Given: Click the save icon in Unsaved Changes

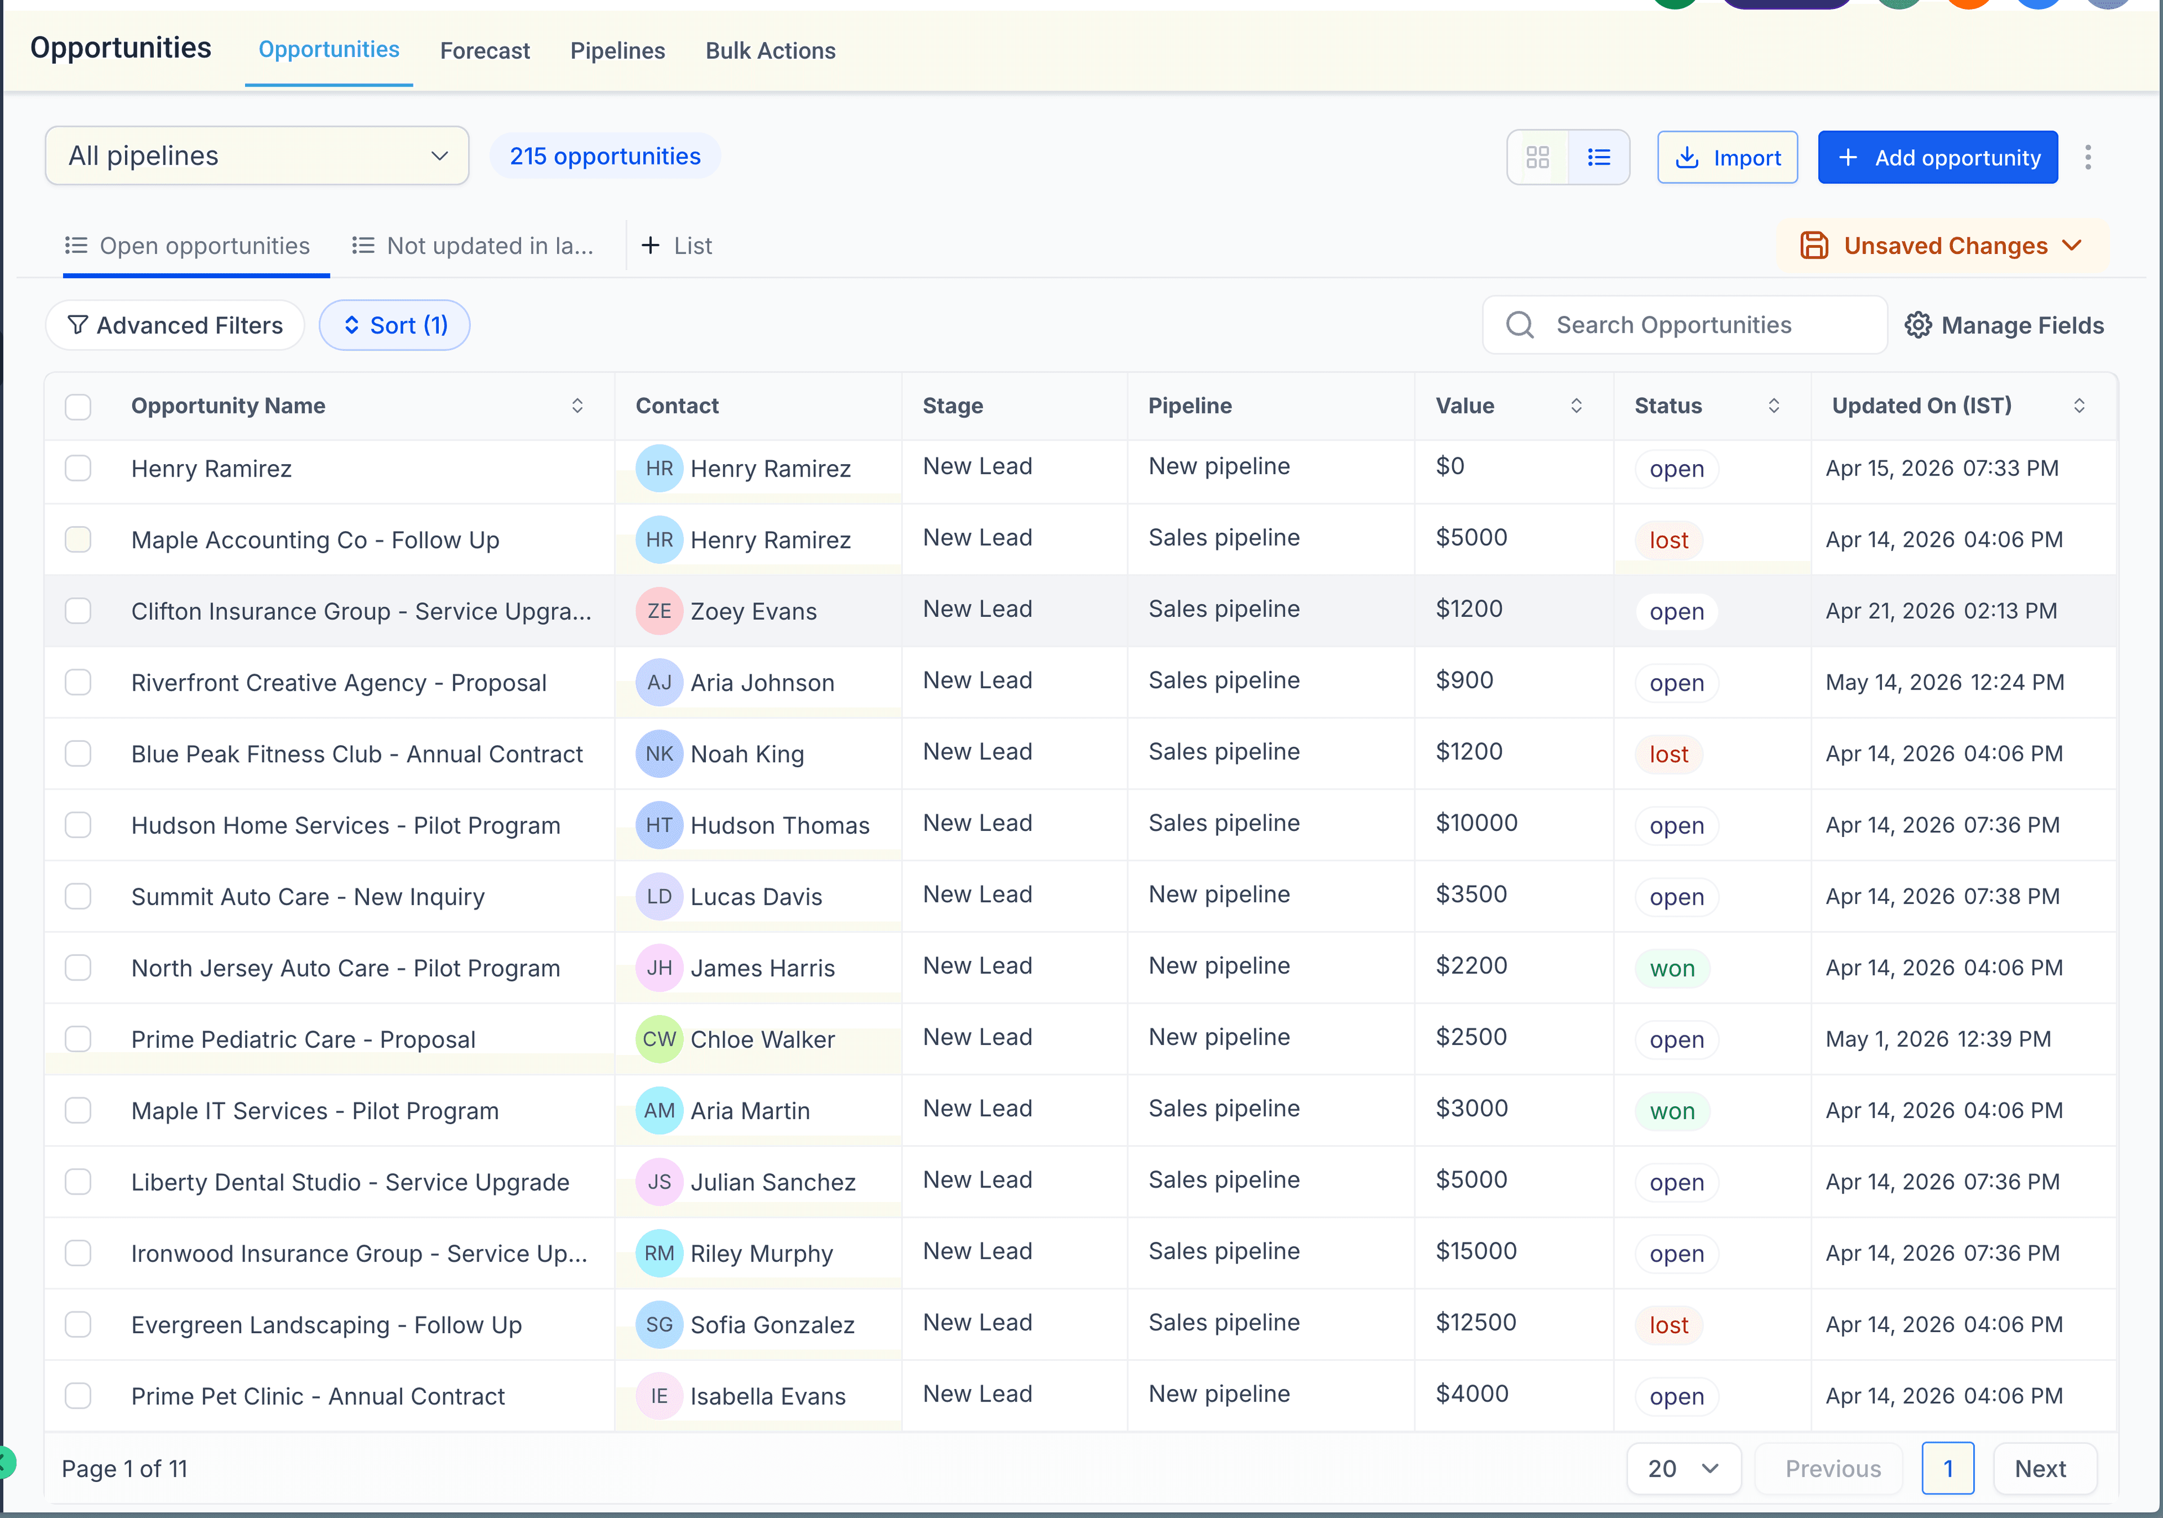Looking at the screenshot, I should pos(1814,246).
